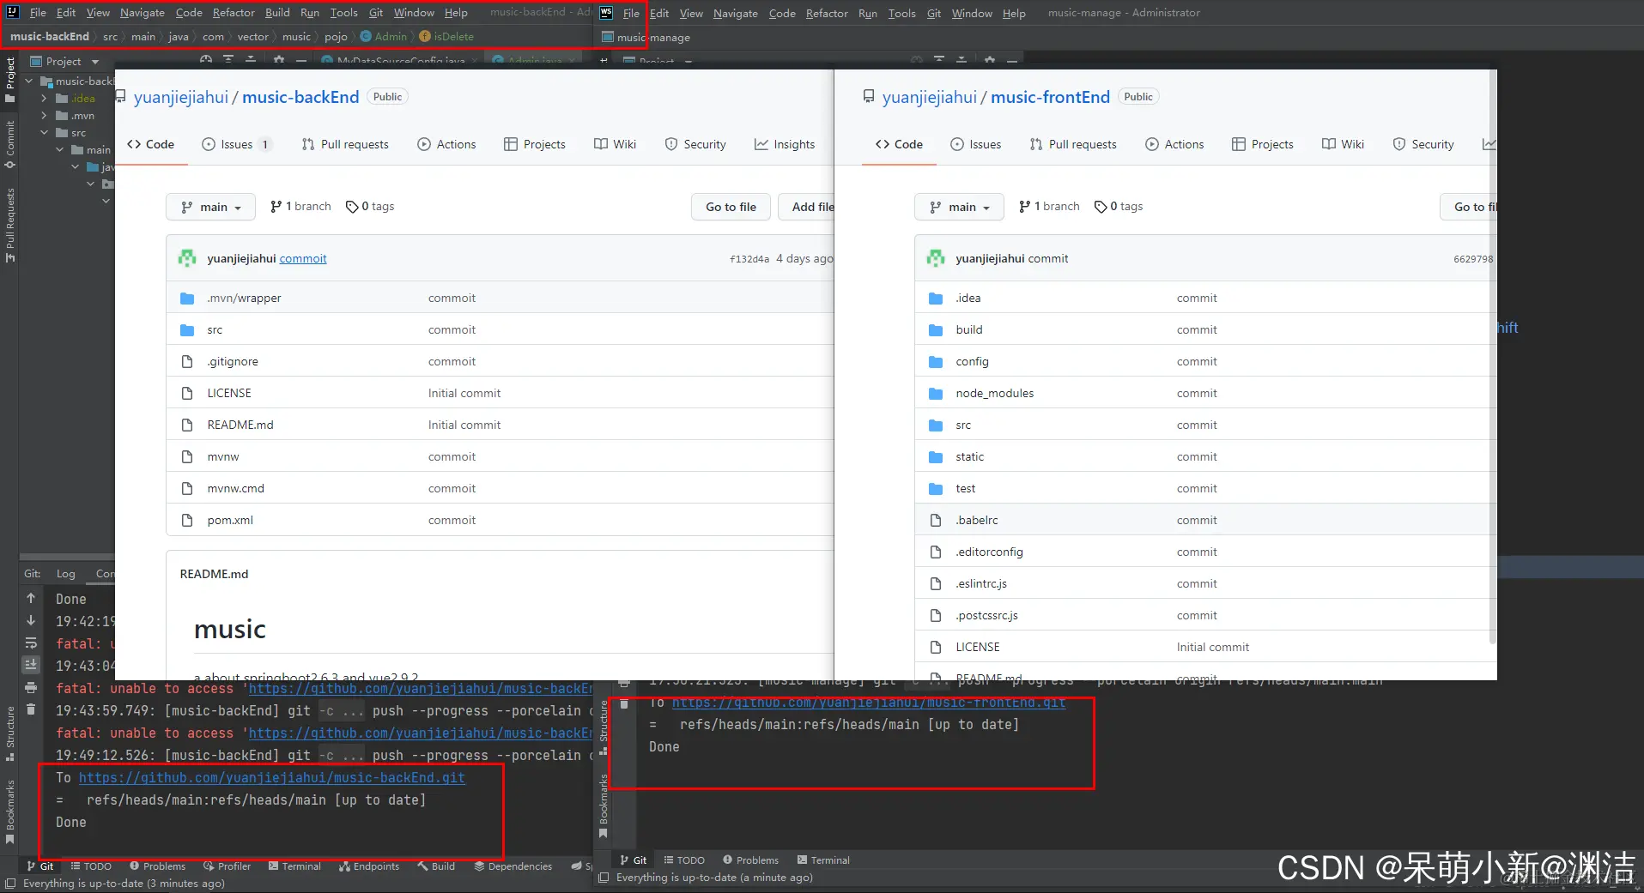Viewport: 1644px width, 893px height.
Task: Click the yuanjiejiahui avatar on the music-frontEnd commit row
Action: pyautogui.click(x=936, y=258)
